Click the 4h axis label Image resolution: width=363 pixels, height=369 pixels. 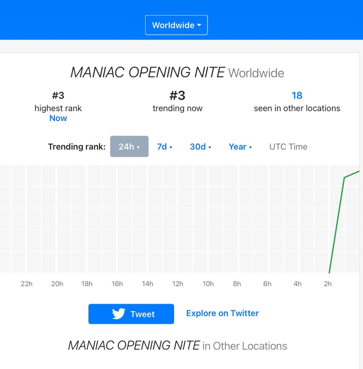(297, 284)
